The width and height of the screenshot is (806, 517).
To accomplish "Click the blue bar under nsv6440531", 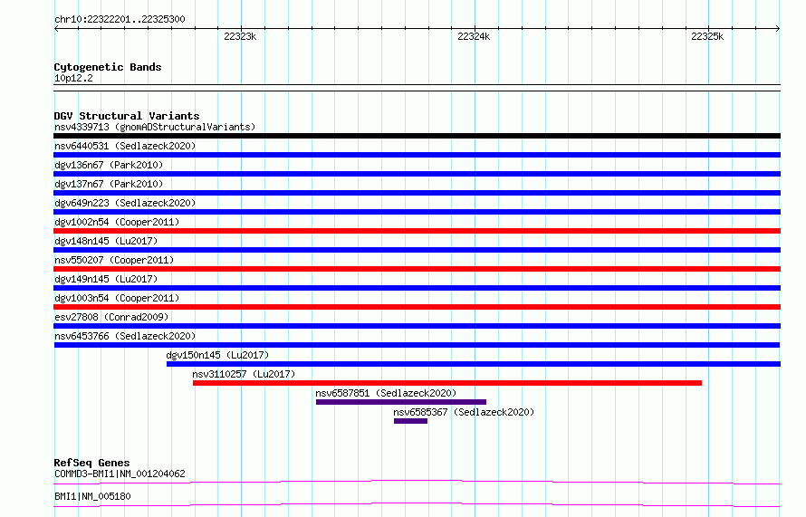I will (x=417, y=155).
